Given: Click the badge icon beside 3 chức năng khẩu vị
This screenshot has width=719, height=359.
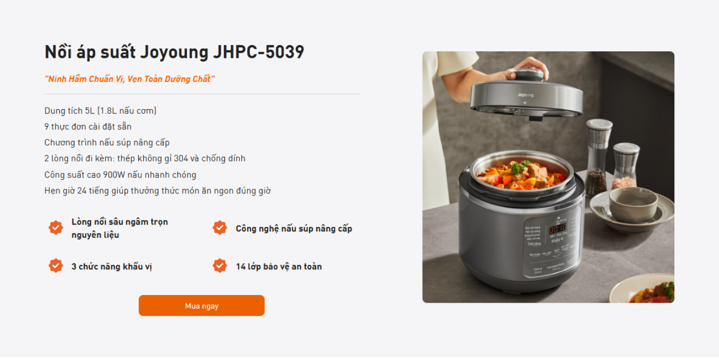Looking at the screenshot, I should 55,266.
